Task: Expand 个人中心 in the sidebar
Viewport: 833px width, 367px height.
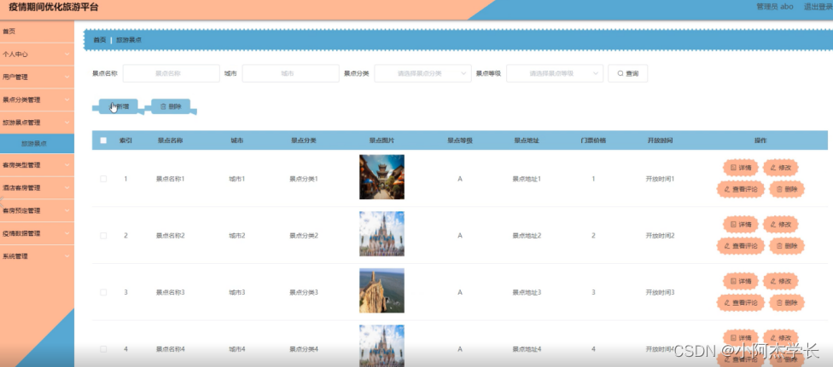Action: point(38,54)
